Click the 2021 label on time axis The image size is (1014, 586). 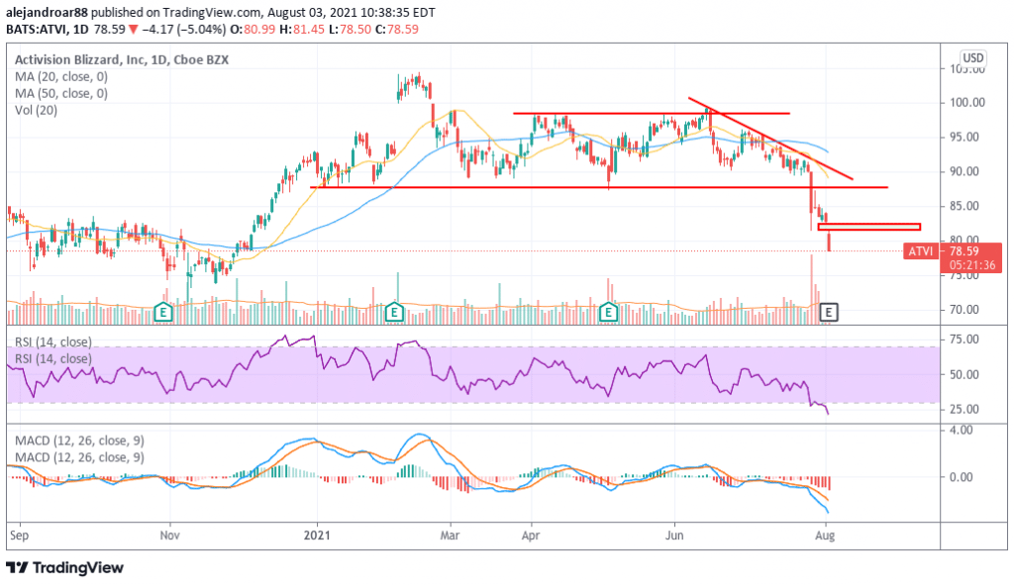pos(317,536)
